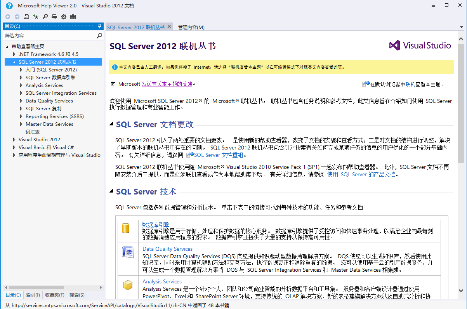Screen dimensions: 467x309
Task: Switch to 搜索(S) bottom tab
Action: click(77, 295)
